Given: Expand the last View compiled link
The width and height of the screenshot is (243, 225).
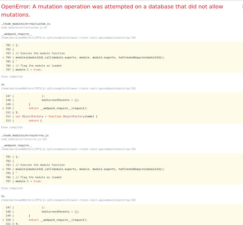Looking at the screenshot, I should tap(12, 188).
